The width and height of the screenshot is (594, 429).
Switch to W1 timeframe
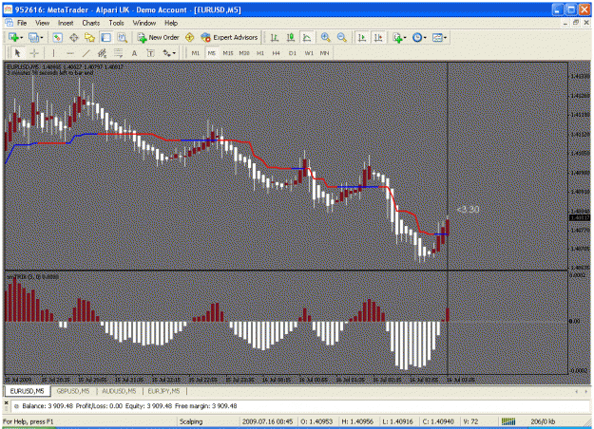click(x=309, y=53)
